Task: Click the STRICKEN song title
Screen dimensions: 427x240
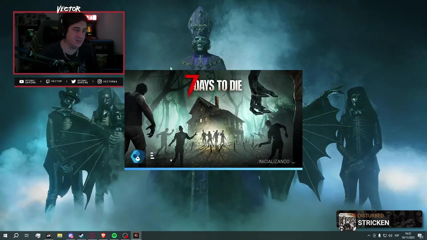Action: [373, 223]
